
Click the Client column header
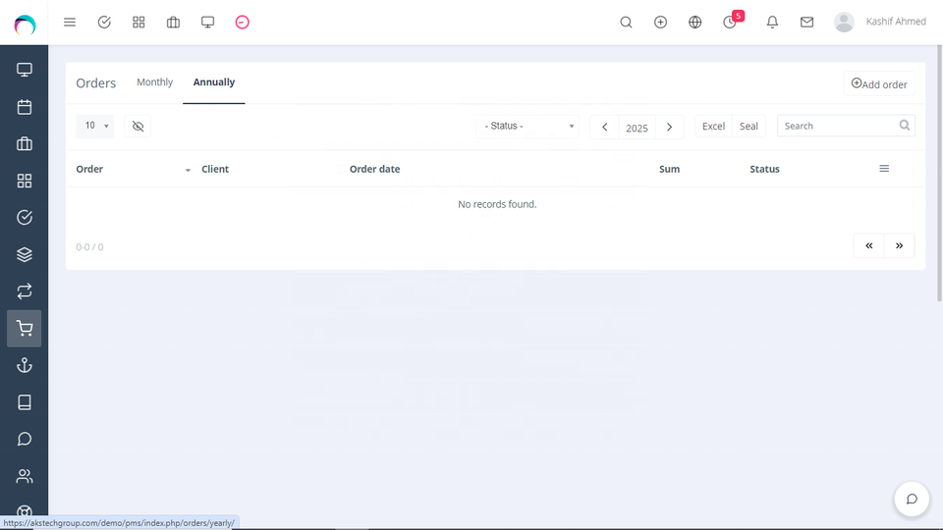pyautogui.click(x=215, y=169)
